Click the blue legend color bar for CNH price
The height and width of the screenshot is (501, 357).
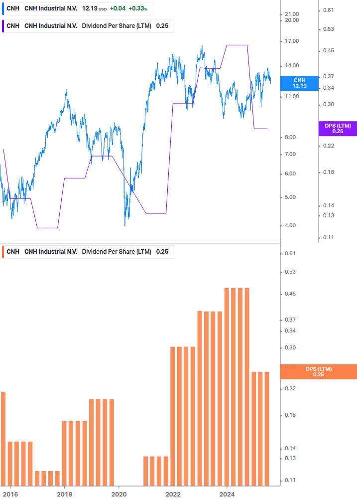[x=3, y=8]
